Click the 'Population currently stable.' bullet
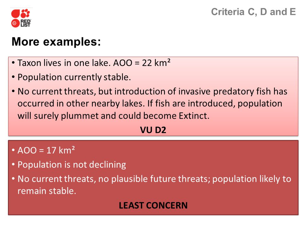This screenshot has width=304, height=228. pos(71,77)
